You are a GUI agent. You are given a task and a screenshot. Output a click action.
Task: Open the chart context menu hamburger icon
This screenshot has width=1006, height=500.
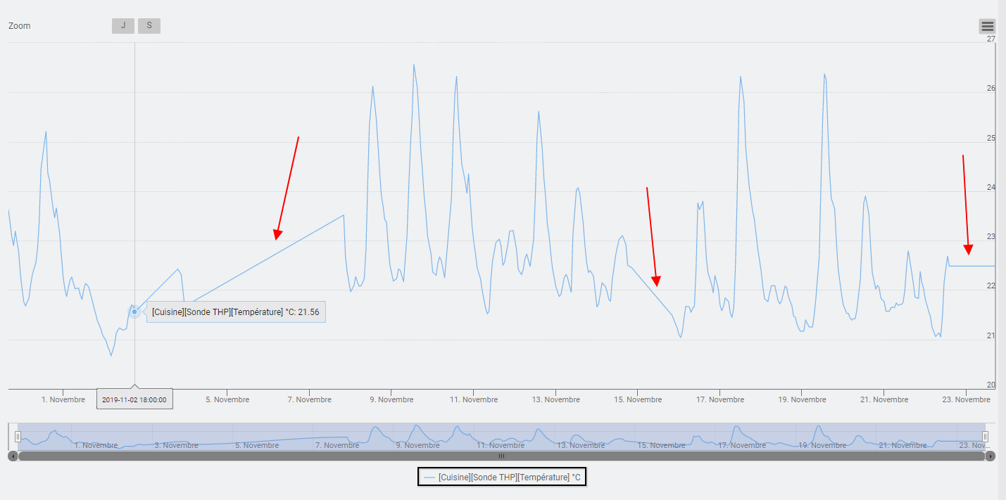987,27
